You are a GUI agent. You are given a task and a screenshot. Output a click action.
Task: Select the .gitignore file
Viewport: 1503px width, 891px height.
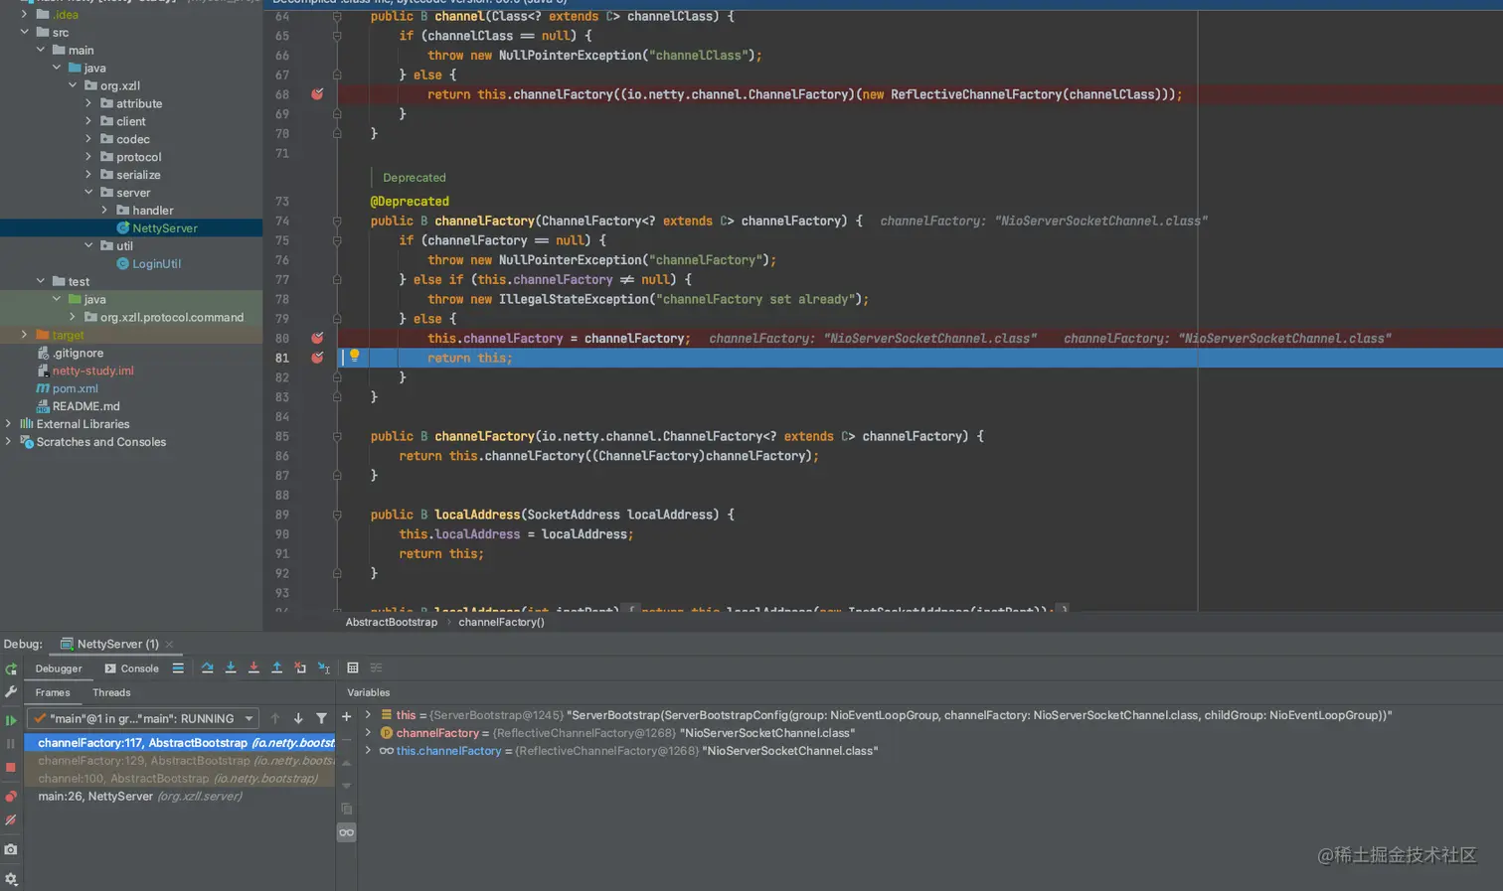point(70,353)
